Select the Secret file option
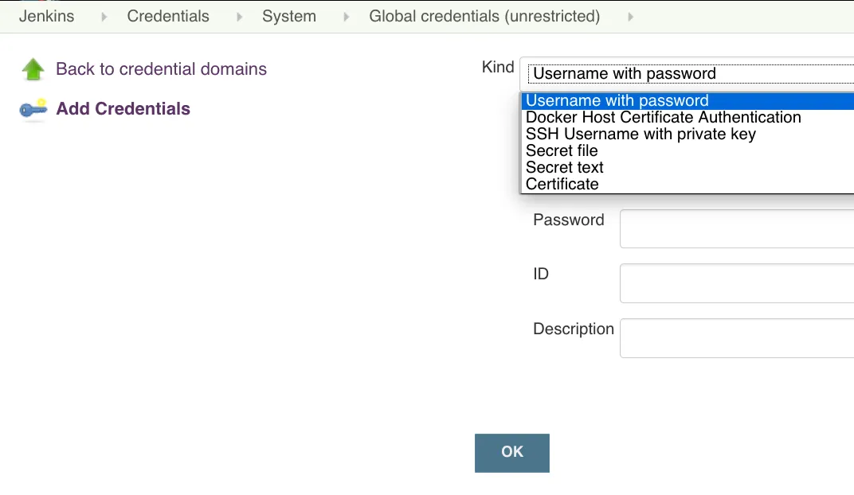The image size is (854, 495). [x=562, y=151]
